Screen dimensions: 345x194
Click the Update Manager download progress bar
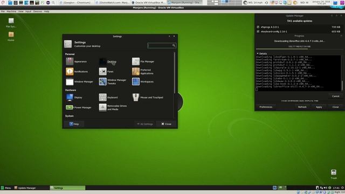point(299,49)
